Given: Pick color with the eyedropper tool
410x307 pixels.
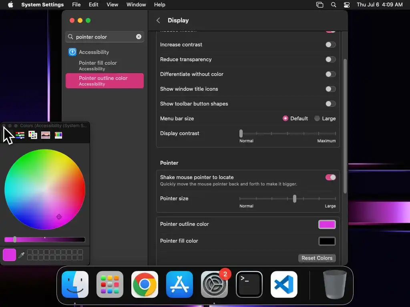Looking at the screenshot, I should (22, 255).
